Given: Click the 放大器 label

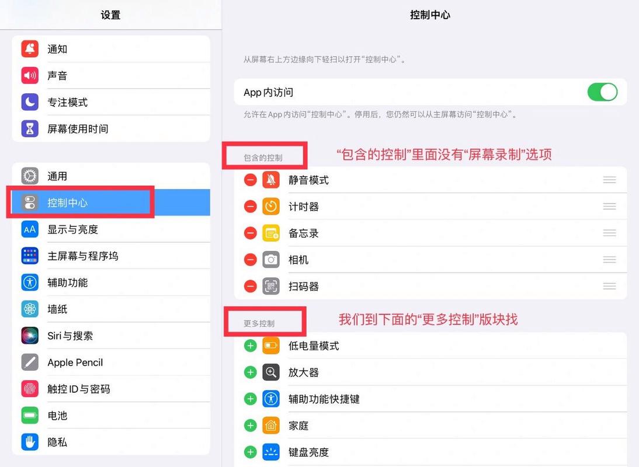Looking at the screenshot, I should click(304, 372).
